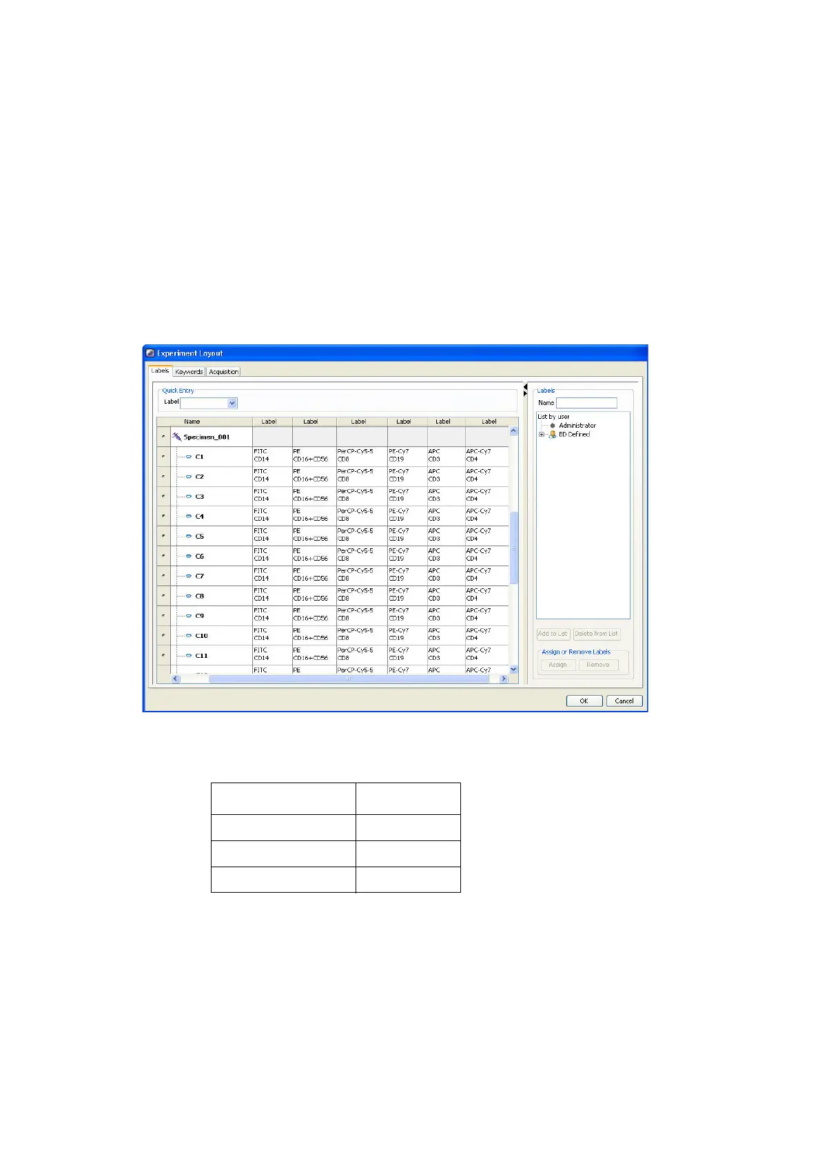Click the row selector for C11
This screenshot has height=1160, width=820.
coord(163,656)
